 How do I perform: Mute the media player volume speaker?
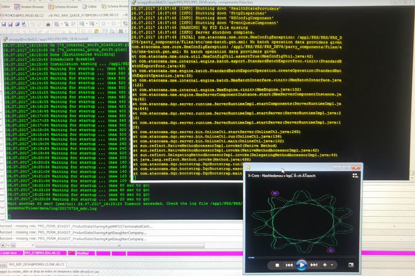coord(325,265)
